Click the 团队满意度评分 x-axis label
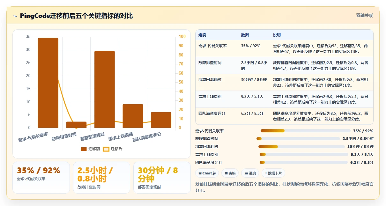 click(x=147, y=137)
